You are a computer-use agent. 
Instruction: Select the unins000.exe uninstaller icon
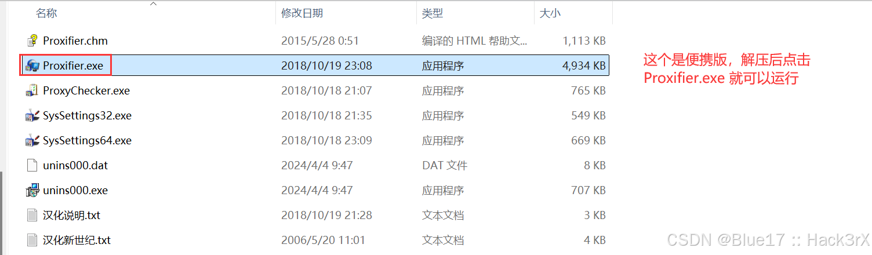point(32,190)
